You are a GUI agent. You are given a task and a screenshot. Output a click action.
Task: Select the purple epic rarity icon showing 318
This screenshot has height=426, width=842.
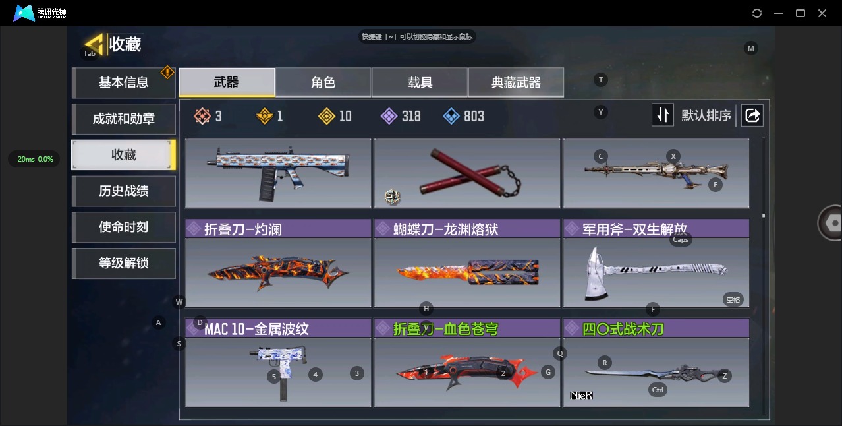(389, 117)
